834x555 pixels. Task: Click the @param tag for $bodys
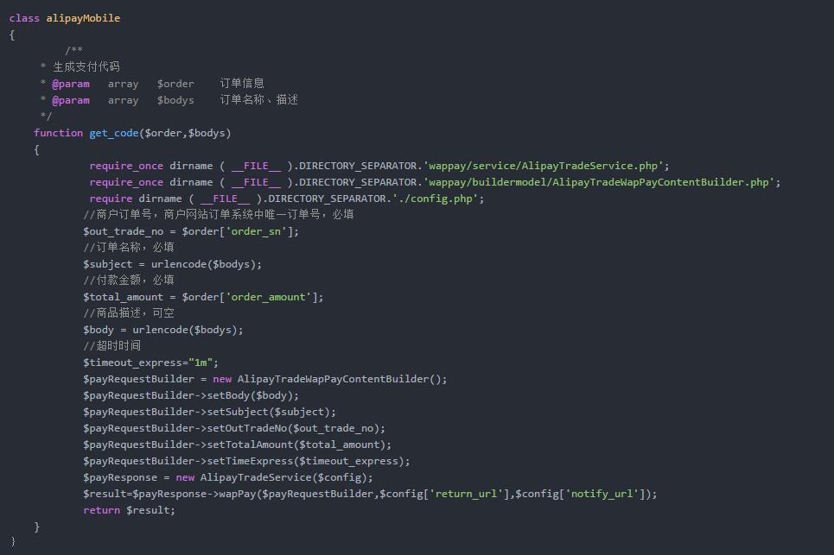point(70,100)
